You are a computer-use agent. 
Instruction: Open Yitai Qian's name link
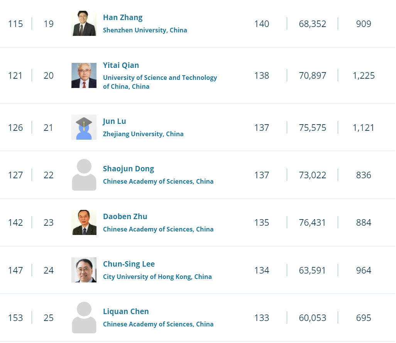click(x=121, y=65)
